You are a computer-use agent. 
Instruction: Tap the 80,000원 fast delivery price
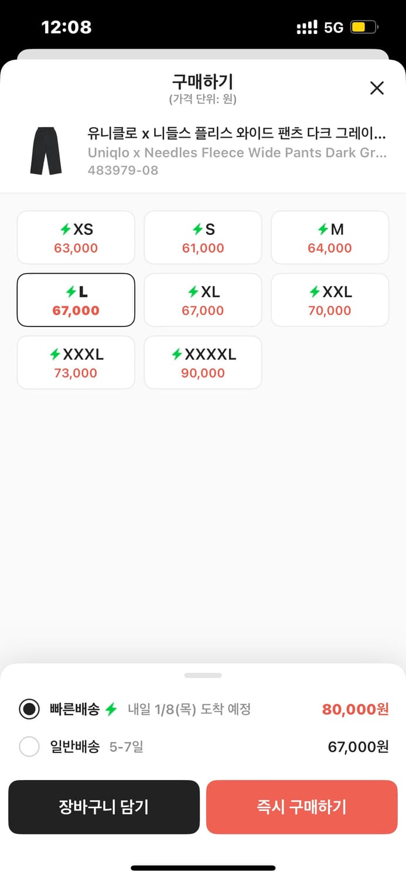point(355,709)
